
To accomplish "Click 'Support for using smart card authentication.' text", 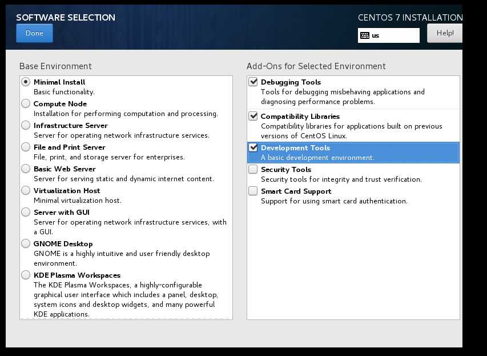I will click(x=334, y=201).
